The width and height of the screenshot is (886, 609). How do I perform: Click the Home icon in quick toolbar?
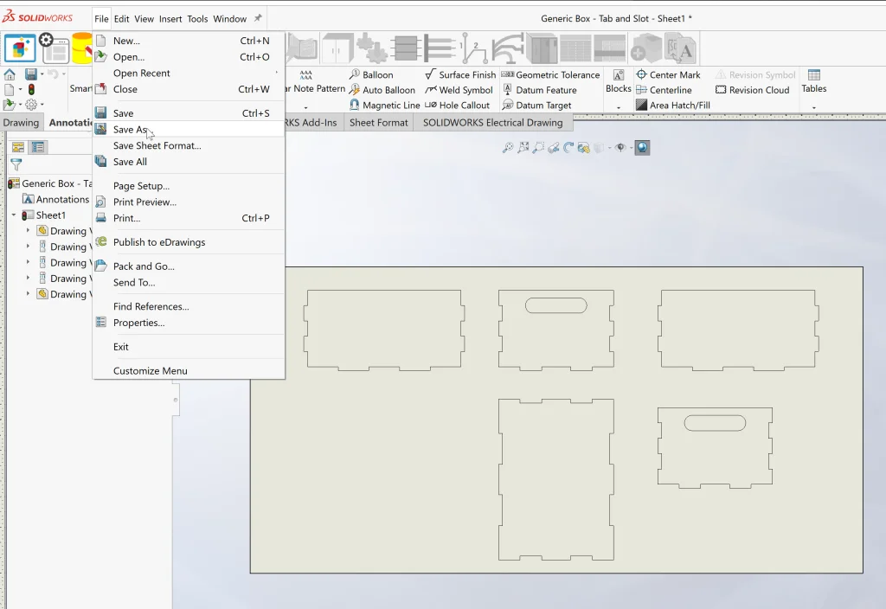pos(10,74)
